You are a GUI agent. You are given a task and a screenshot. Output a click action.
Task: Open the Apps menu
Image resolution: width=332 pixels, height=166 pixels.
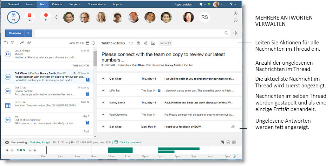(x=117, y=4)
